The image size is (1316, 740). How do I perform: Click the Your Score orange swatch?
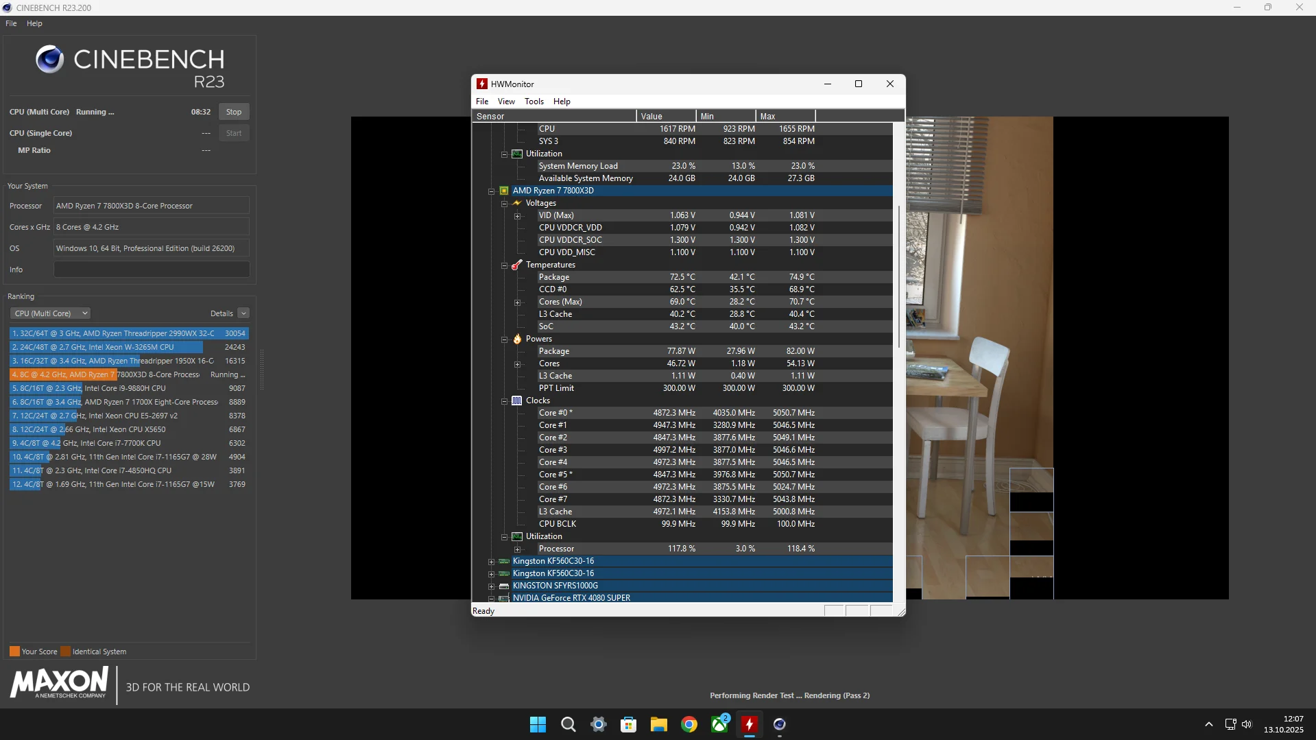14,652
